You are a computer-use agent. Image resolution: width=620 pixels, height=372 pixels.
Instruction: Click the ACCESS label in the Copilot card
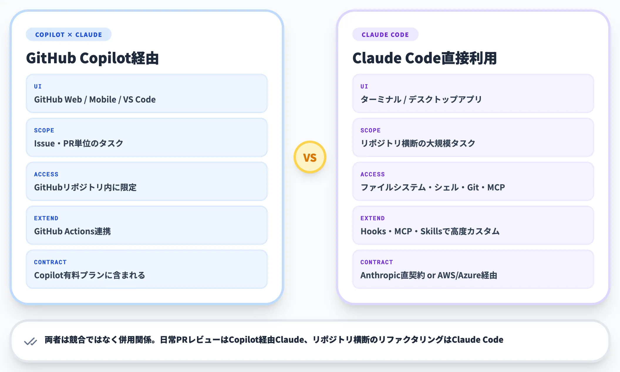[46, 174]
